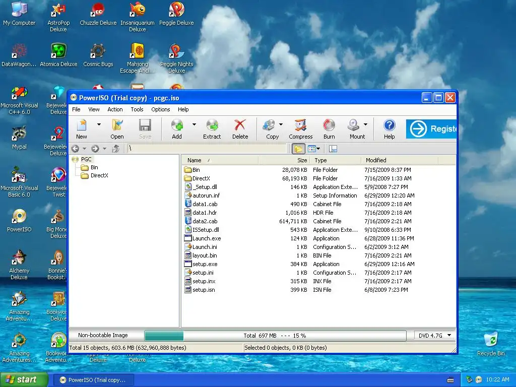Click the New image toolbar icon
The image size is (516, 387).
[x=81, y=129]
